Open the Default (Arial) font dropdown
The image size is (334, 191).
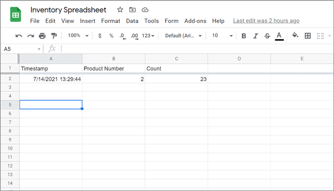183,35
